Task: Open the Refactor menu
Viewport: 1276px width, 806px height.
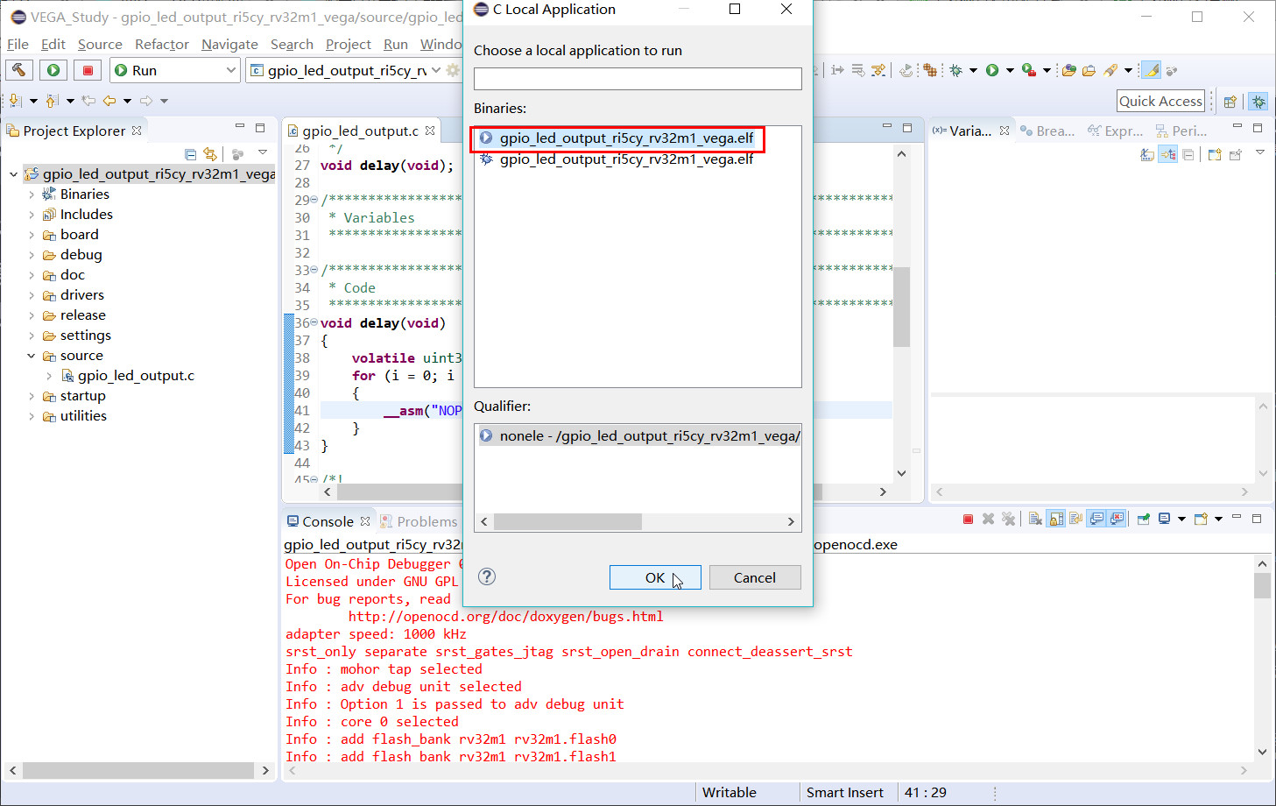Action: 161,44
